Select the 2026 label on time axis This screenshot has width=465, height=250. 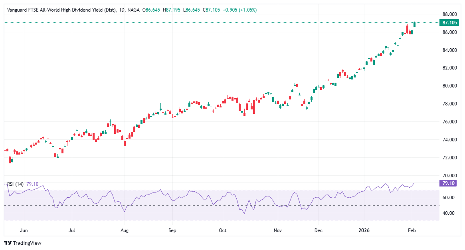tap(364, 230)
